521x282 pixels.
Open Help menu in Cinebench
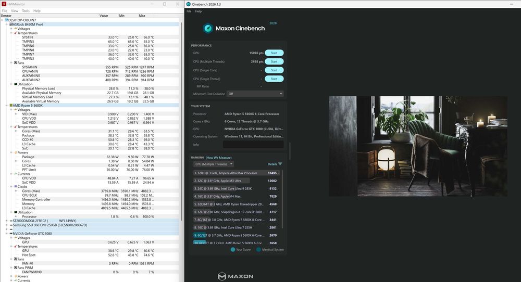click(x=199, y=11)
